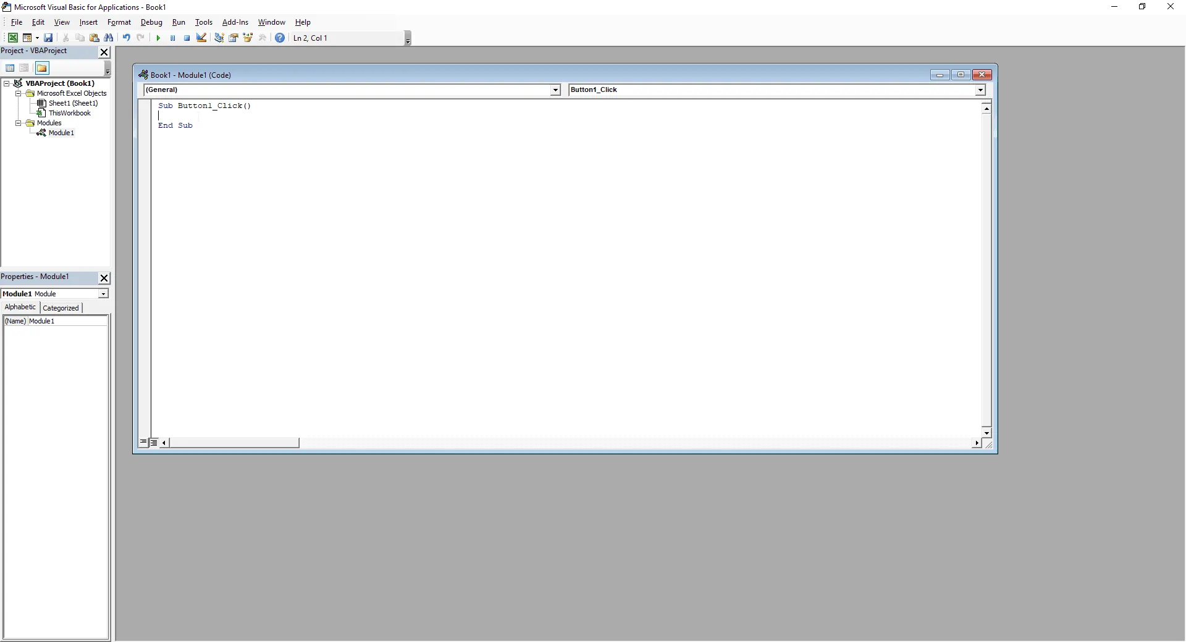Save the VBA project
Viewport: 1186px width, 642px height.
(x=48, y=38)
